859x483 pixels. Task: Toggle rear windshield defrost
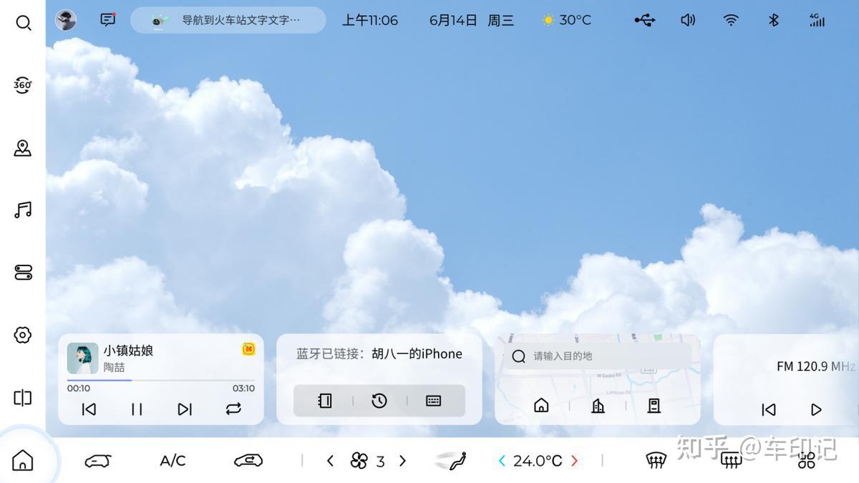(x=732, y=460)
